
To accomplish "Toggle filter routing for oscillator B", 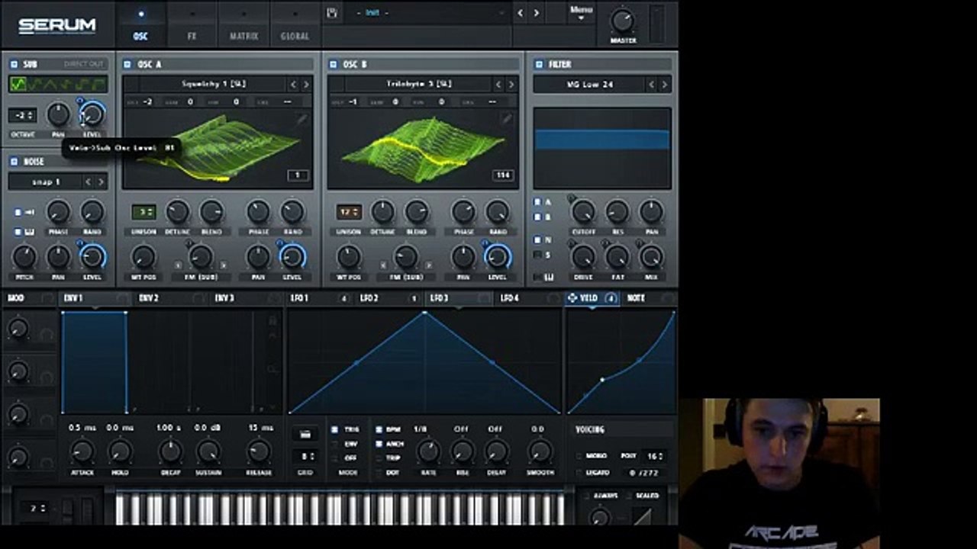I will pos(537,217).
